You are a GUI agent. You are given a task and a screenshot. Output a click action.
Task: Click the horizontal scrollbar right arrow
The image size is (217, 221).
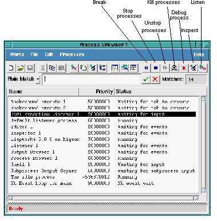pos(196,198)
